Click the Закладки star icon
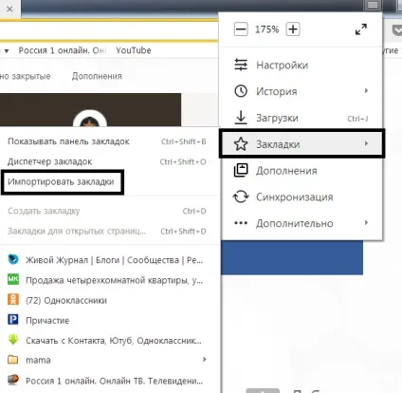The height and width of the screenshot is (393, 402). [241, 144]
